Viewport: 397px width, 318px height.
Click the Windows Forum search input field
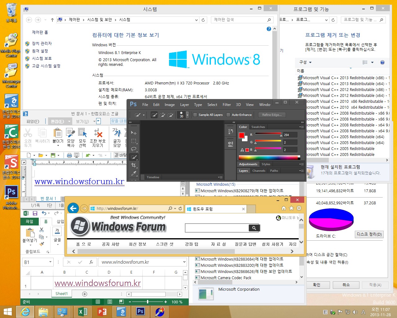point(217,228)
